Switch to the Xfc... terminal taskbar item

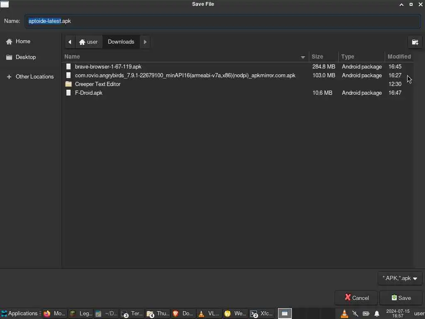pyautogui.click(x=261, y=314)
